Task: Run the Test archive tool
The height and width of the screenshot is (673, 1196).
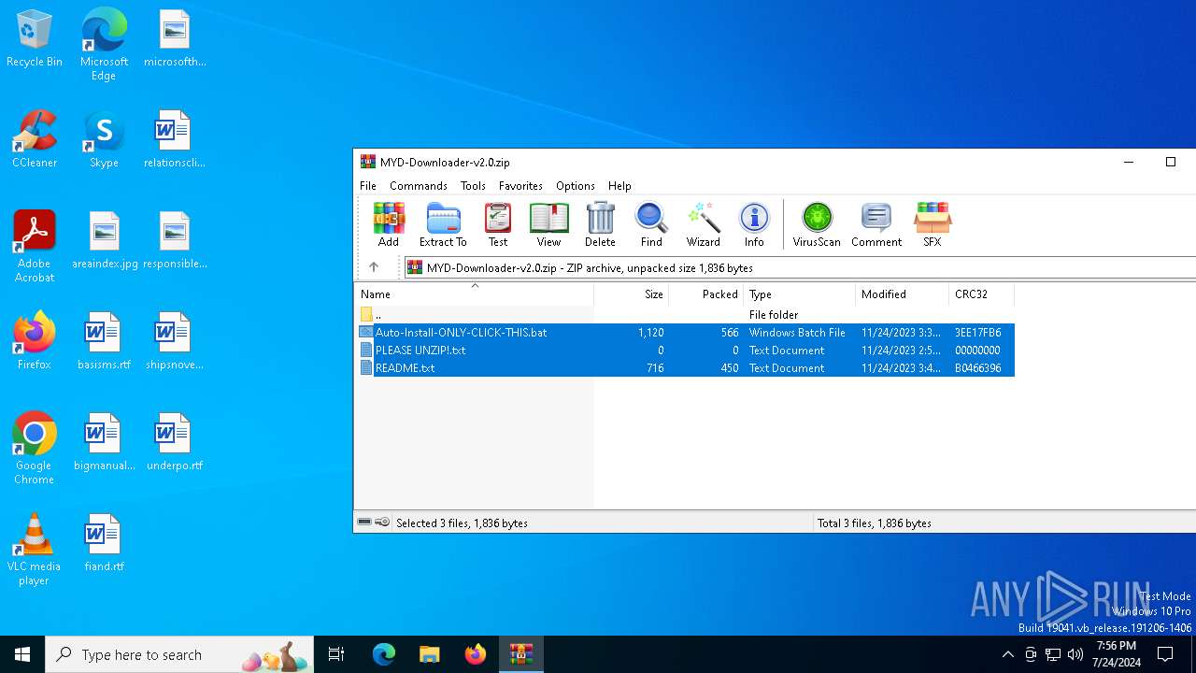Action: [498, 224]
